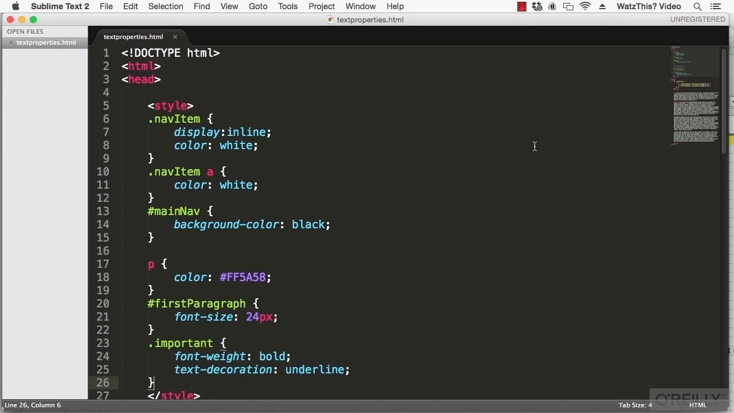The height and width of the screenshot is (413, 734).
Task: Open the Find menu
Action: tap(202, 6)
